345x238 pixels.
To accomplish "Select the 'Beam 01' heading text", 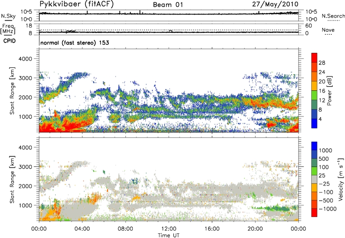I will [x=168, y=5].
